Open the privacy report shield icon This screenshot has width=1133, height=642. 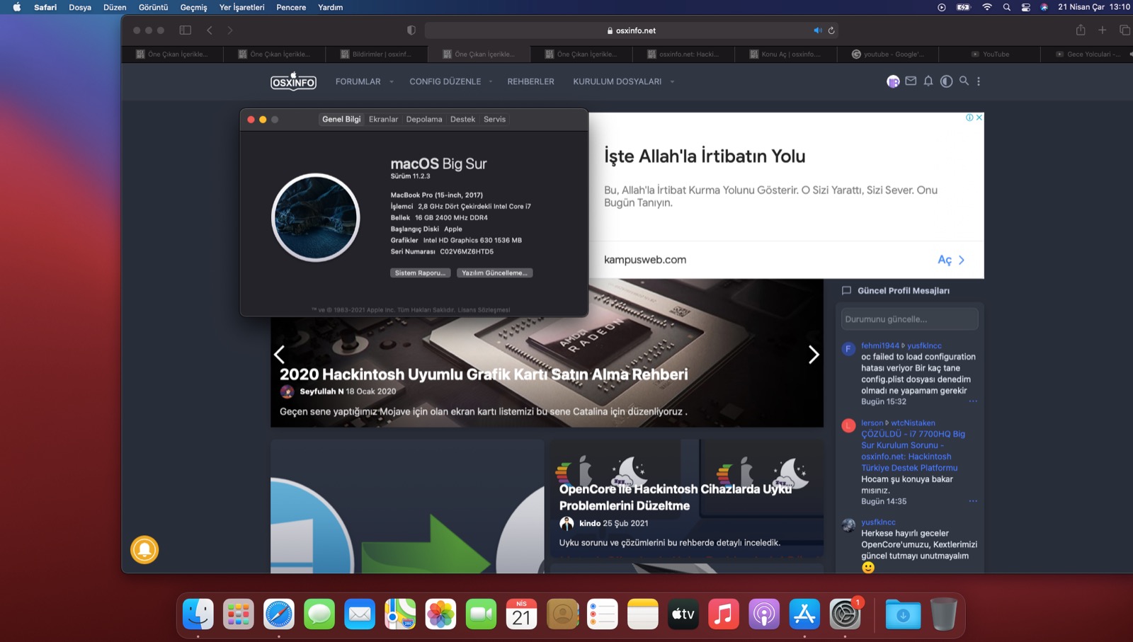point(411,30)
